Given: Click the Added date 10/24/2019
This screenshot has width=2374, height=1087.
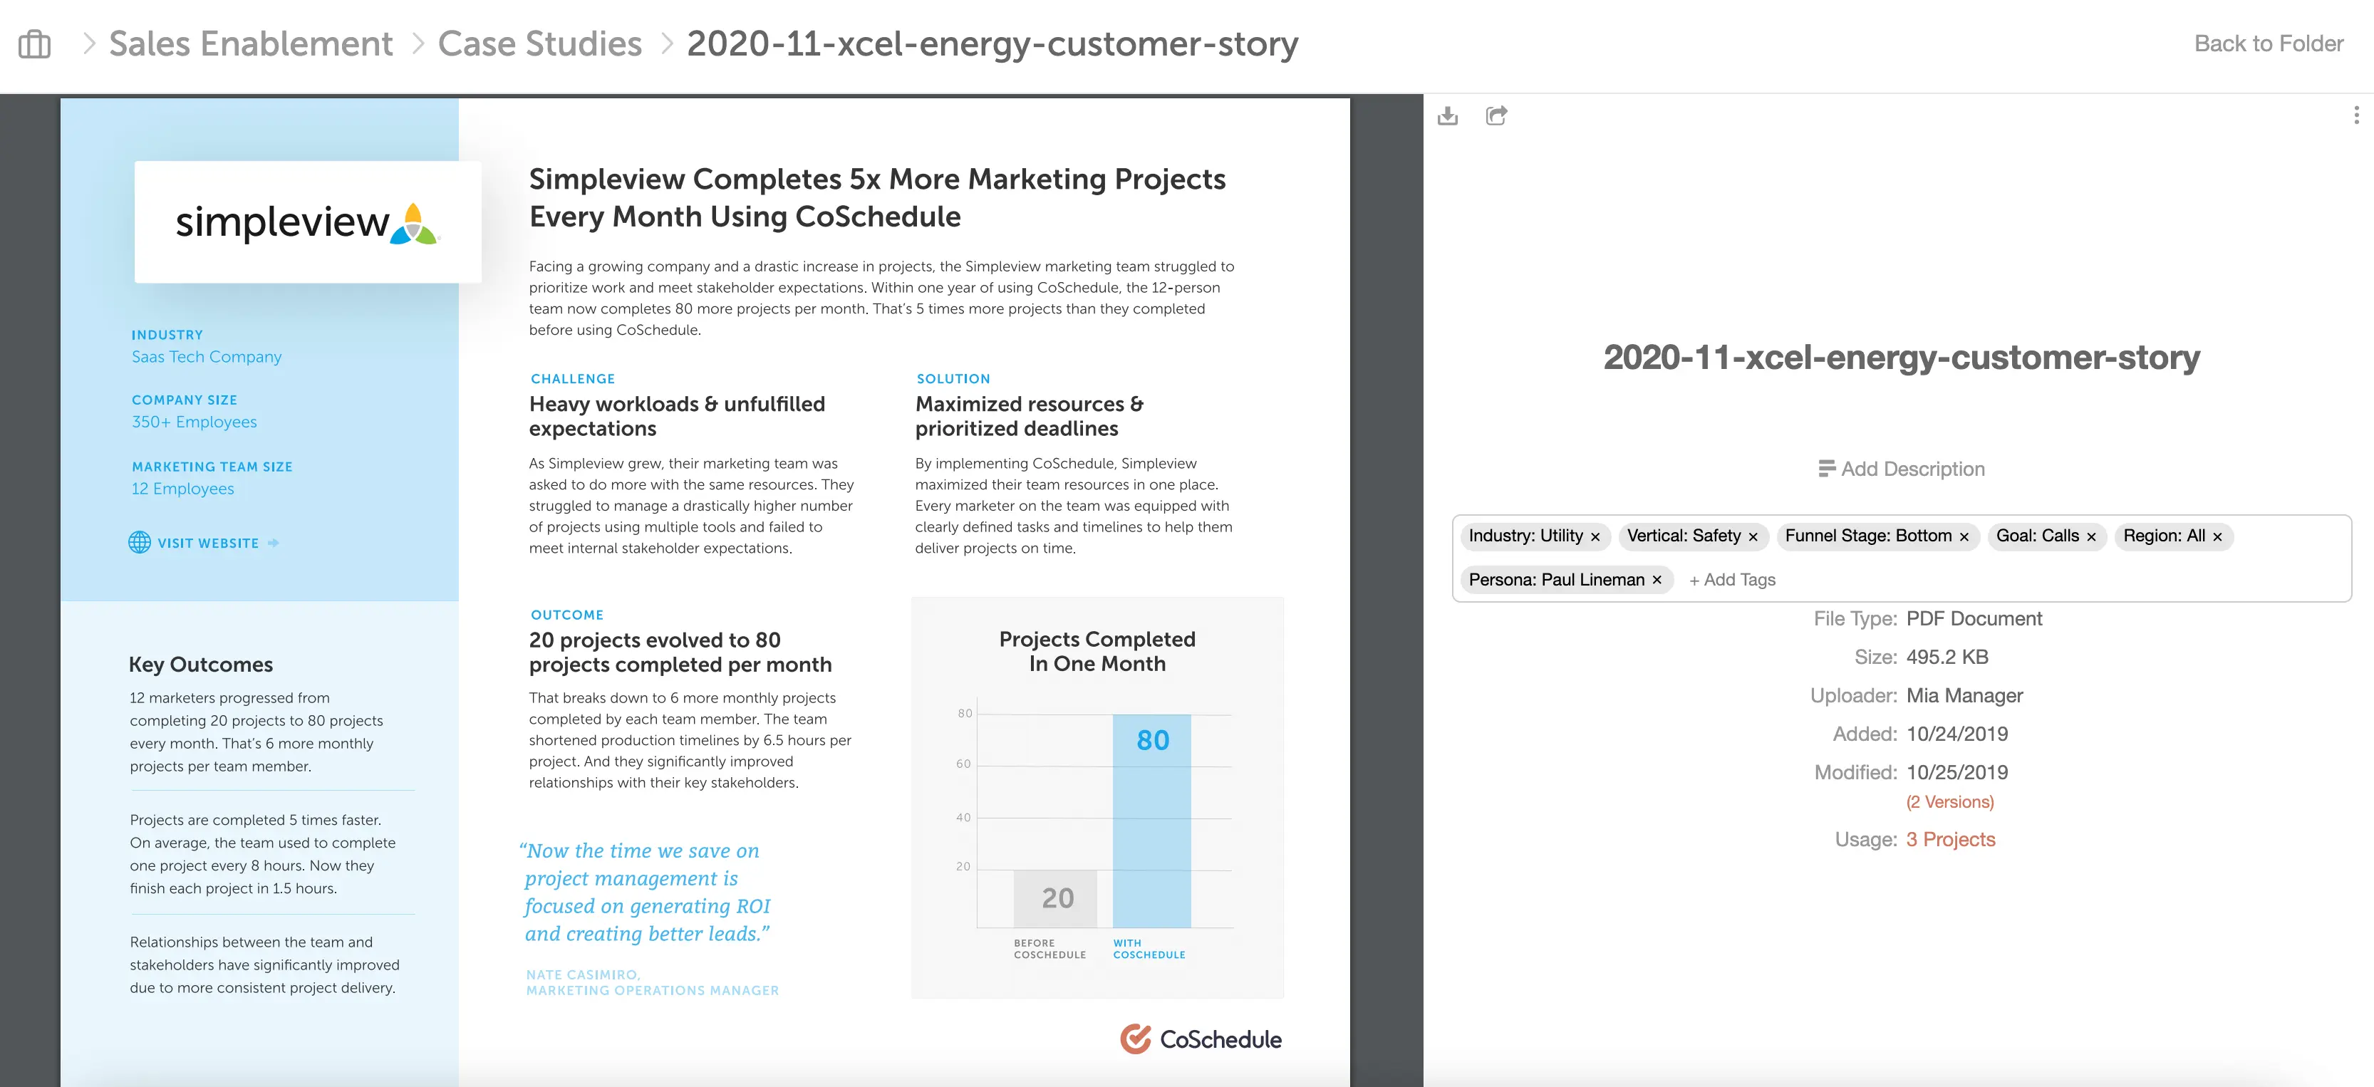Looking at the screenshot, I should pos(1956,734).
